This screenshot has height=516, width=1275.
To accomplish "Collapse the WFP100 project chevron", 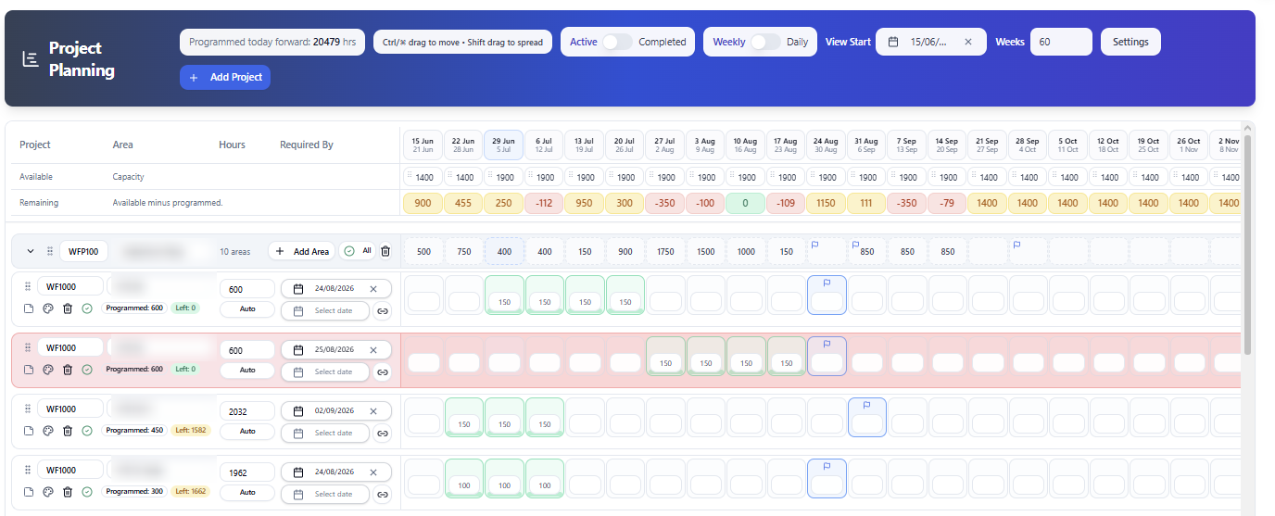I will 30,251.
